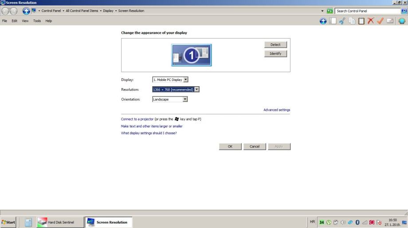Click the OK button
The height and width of the screenshot is (228, 408).
pyautogui.click(x=230, y=147)
